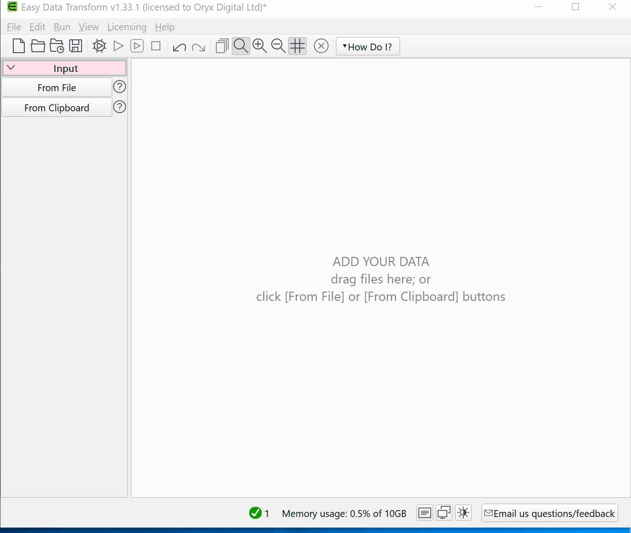The image size is (631, 533).
Task: Open the Licensing menu
Action: click(127, 27)
